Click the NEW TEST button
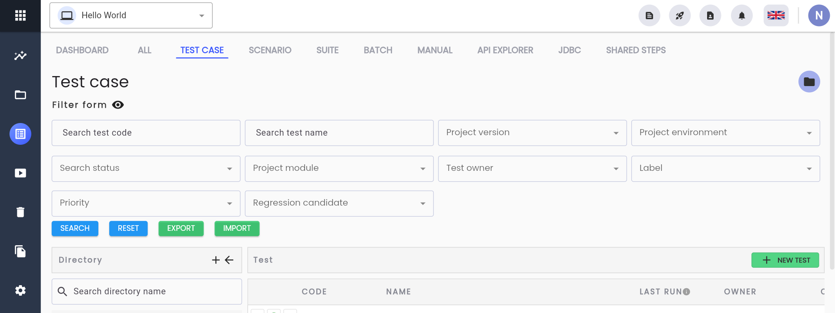The width and height of the screenshot is (835, 313). (785, 260)
